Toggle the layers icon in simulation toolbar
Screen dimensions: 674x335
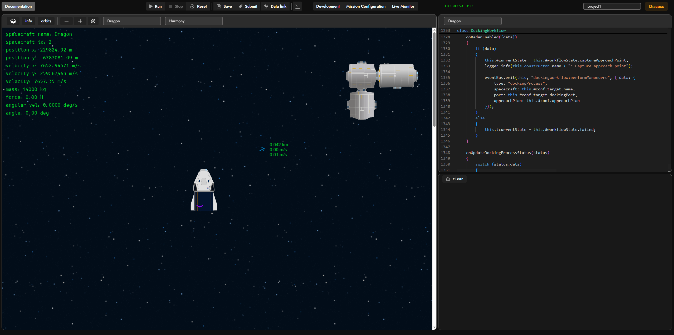coord(13,21)
